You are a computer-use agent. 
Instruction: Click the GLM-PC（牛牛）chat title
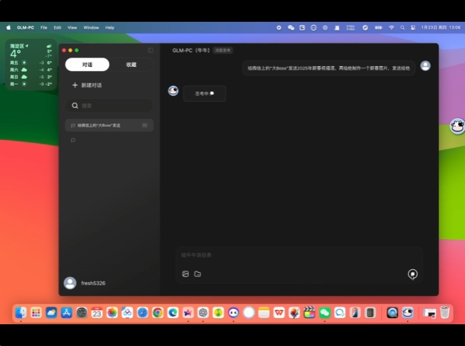191,51
